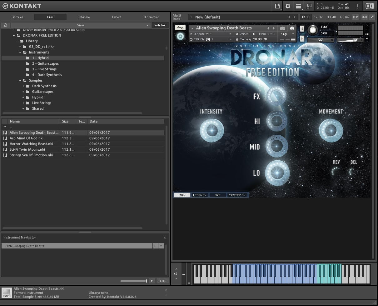
Task: Show rack page 49-64
Action: tap(344, 17)
